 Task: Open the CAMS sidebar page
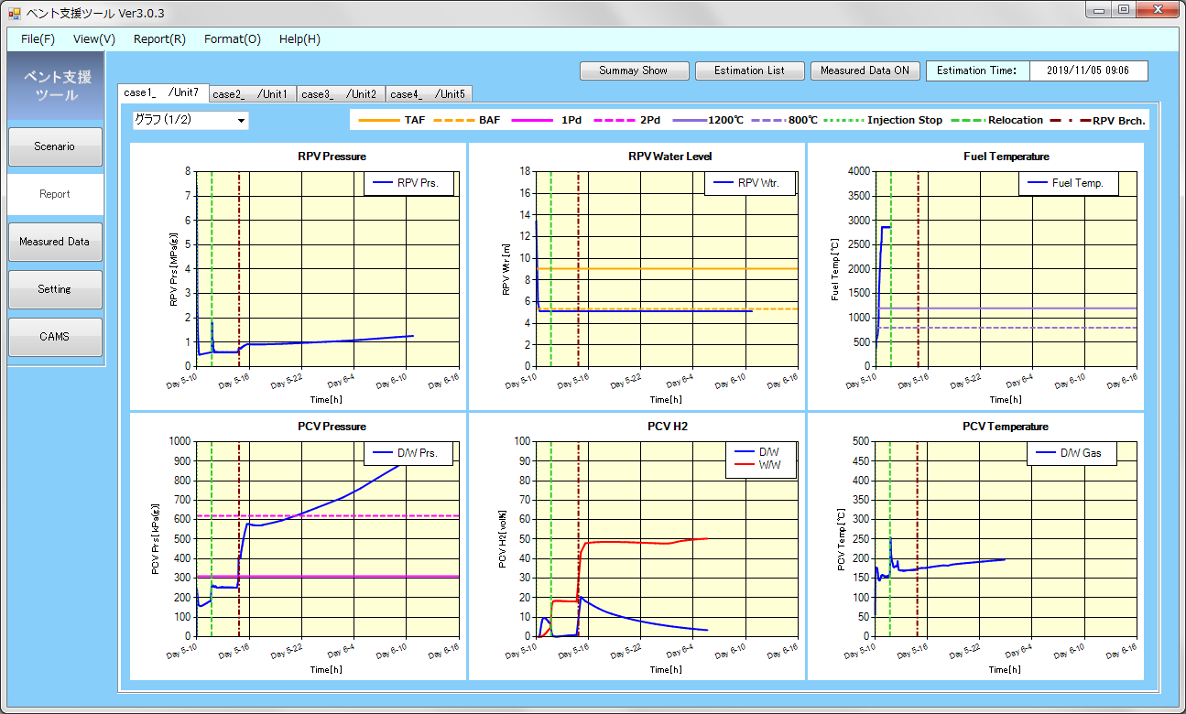pyautogui.click(x=55, y=337)
